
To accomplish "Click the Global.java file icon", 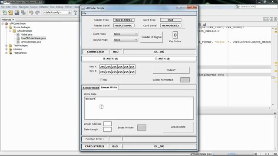I will click(18, 35).
